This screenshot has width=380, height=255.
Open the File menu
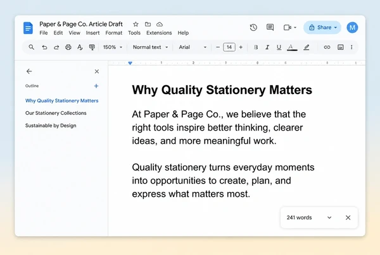(44, 33)
